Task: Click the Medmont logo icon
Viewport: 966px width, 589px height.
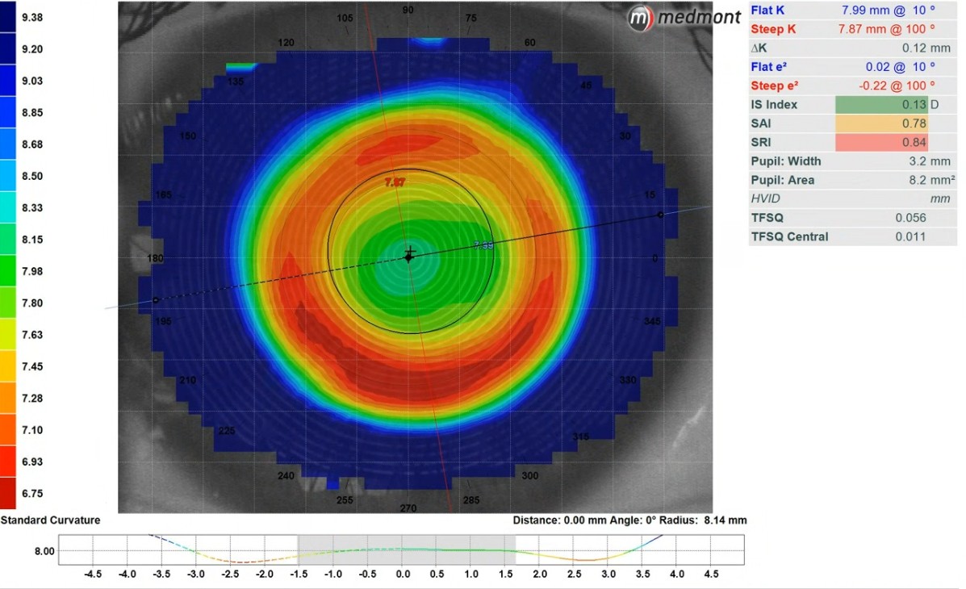Action: 639,19
